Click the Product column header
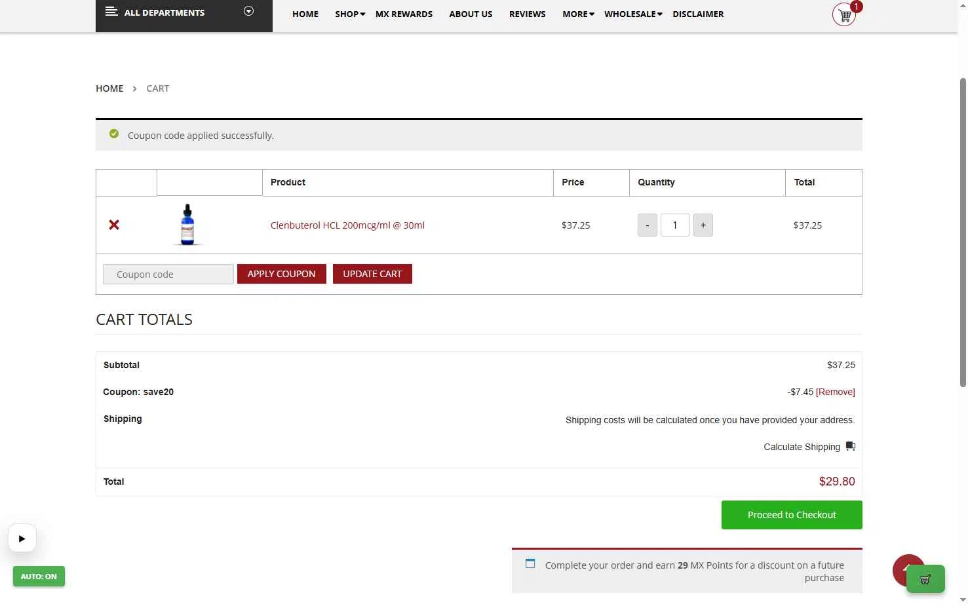The image size is (968, 606). click(288, 182)
